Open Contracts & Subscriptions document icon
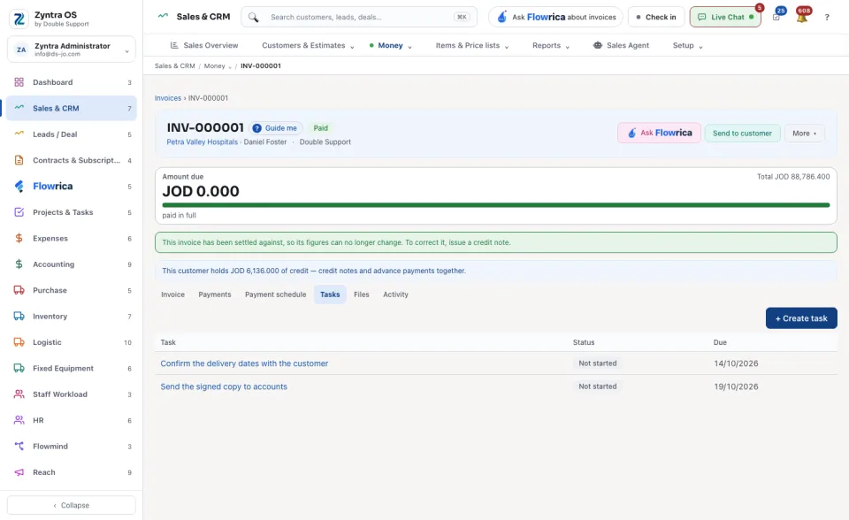Viewport: 849px width, 520px height. click(x=19, y=160)
